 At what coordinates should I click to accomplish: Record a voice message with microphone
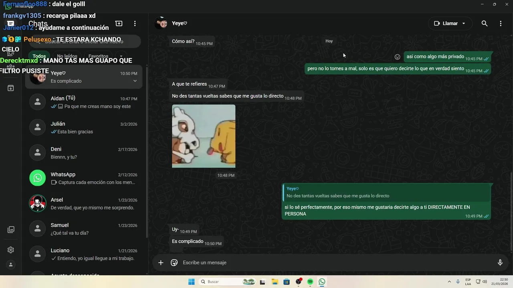click(500, 263)
